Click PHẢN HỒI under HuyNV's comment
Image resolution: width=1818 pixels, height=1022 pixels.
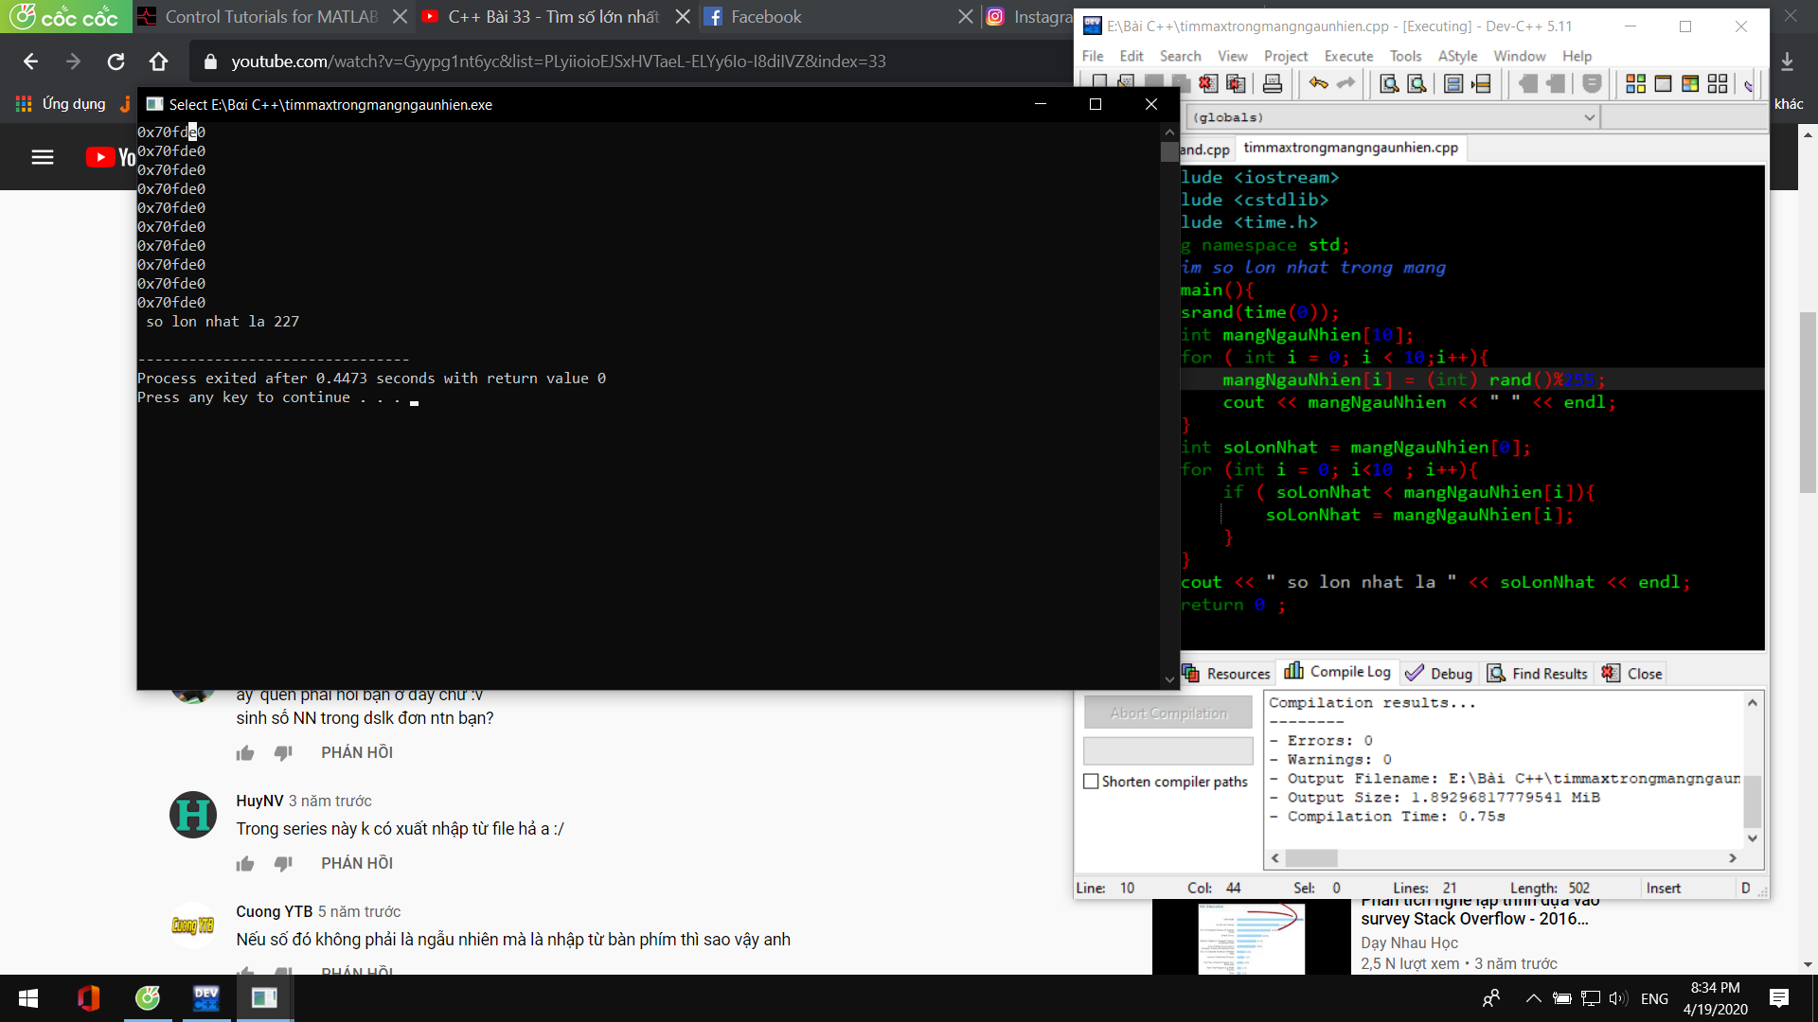(356, 863)
